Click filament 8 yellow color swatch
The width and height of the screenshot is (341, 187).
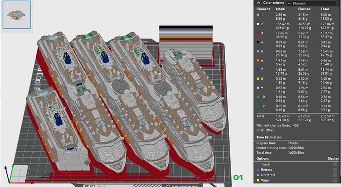(x=258, y=79)
